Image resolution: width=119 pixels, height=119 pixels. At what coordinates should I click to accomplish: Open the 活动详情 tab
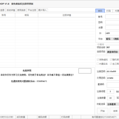(x=11, y=10)
